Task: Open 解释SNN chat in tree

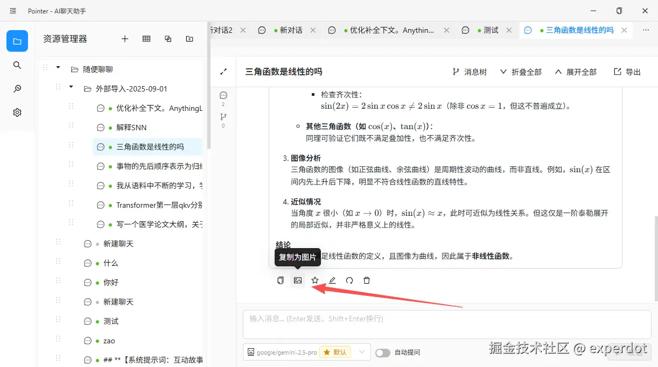Action: point(148,128)
